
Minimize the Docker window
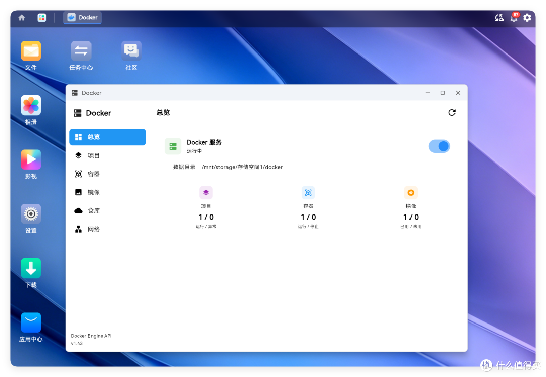428,93
